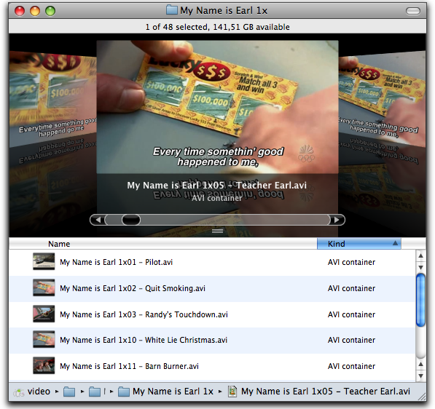Open 'My Name is Earl 1x' folder in path bar
The height and width of the screenshot is (409, 435).
(165, 392)
